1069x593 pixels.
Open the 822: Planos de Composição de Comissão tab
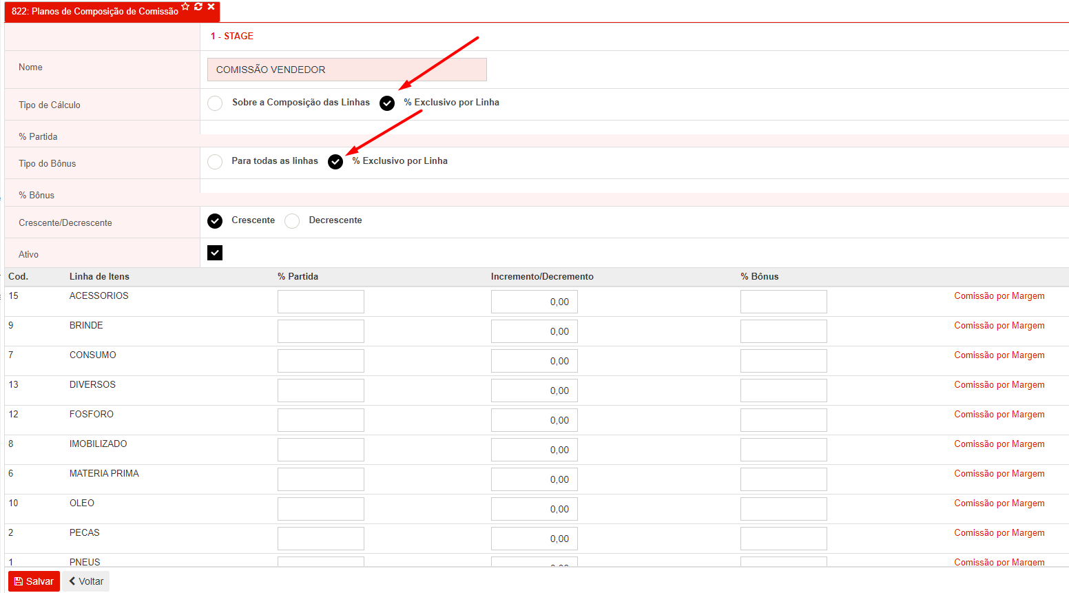(x=95, y=11)
